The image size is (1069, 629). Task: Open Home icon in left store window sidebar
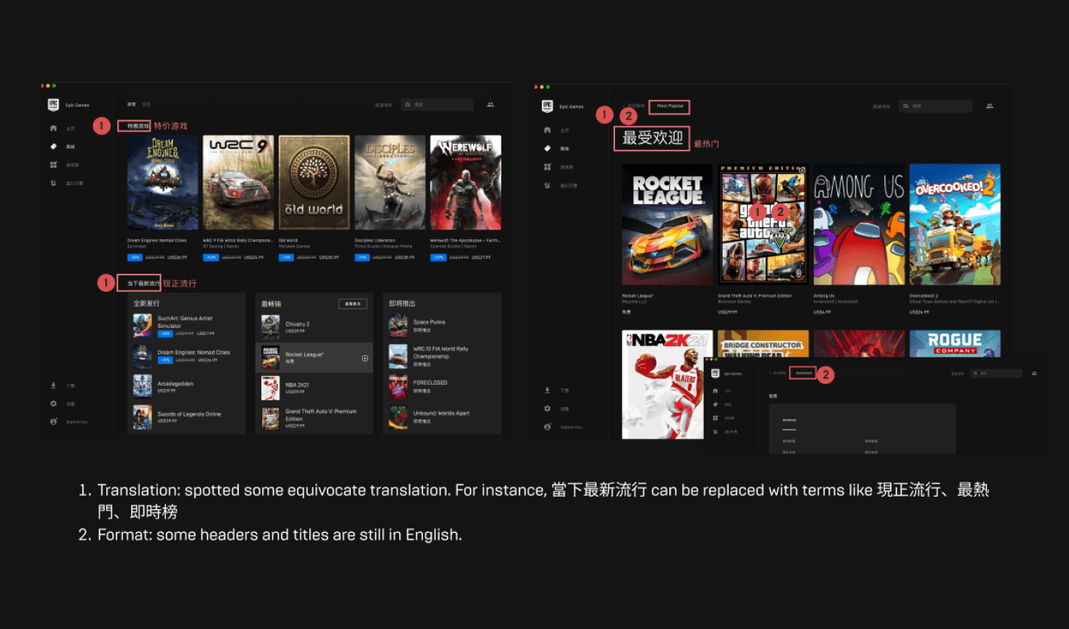coord(53,129)
